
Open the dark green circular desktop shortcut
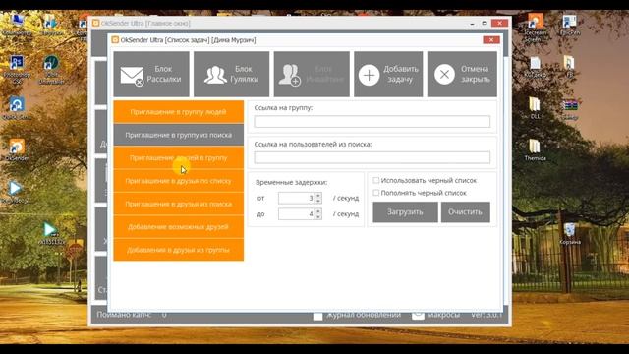coord(51,69)
